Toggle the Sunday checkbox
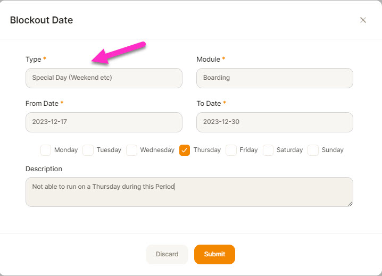The width and height of the screenshot is (382, 276). pyautogui.click(x=313, y=150)
